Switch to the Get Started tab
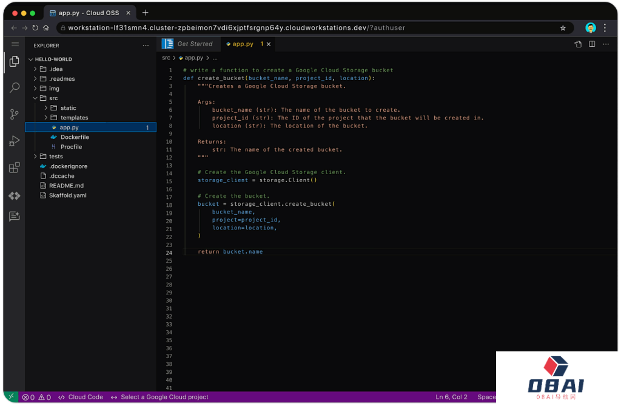 pos(194,44)
